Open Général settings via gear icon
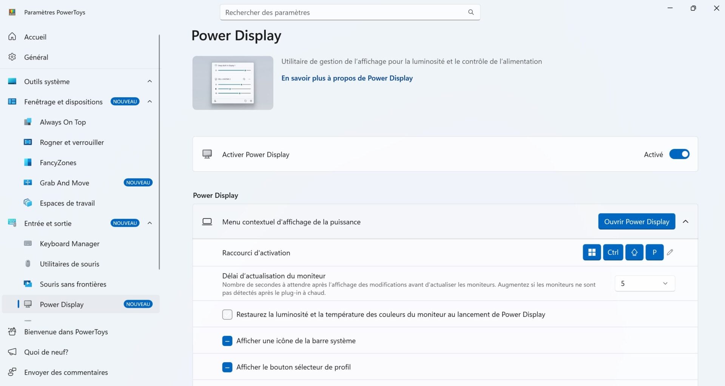 12,57
